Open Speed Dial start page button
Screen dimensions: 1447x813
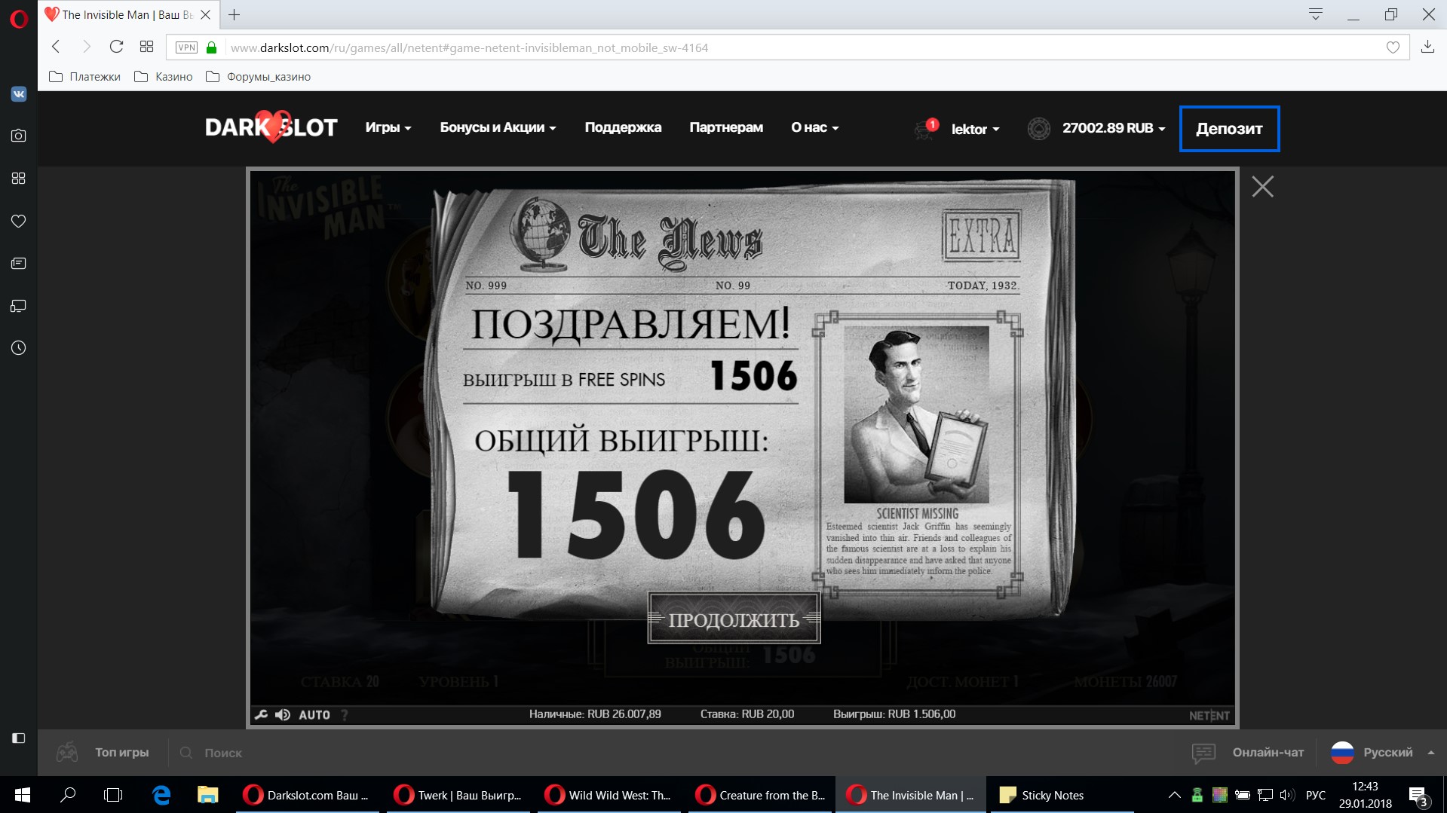pyautogui.click(x=146, y=47)
